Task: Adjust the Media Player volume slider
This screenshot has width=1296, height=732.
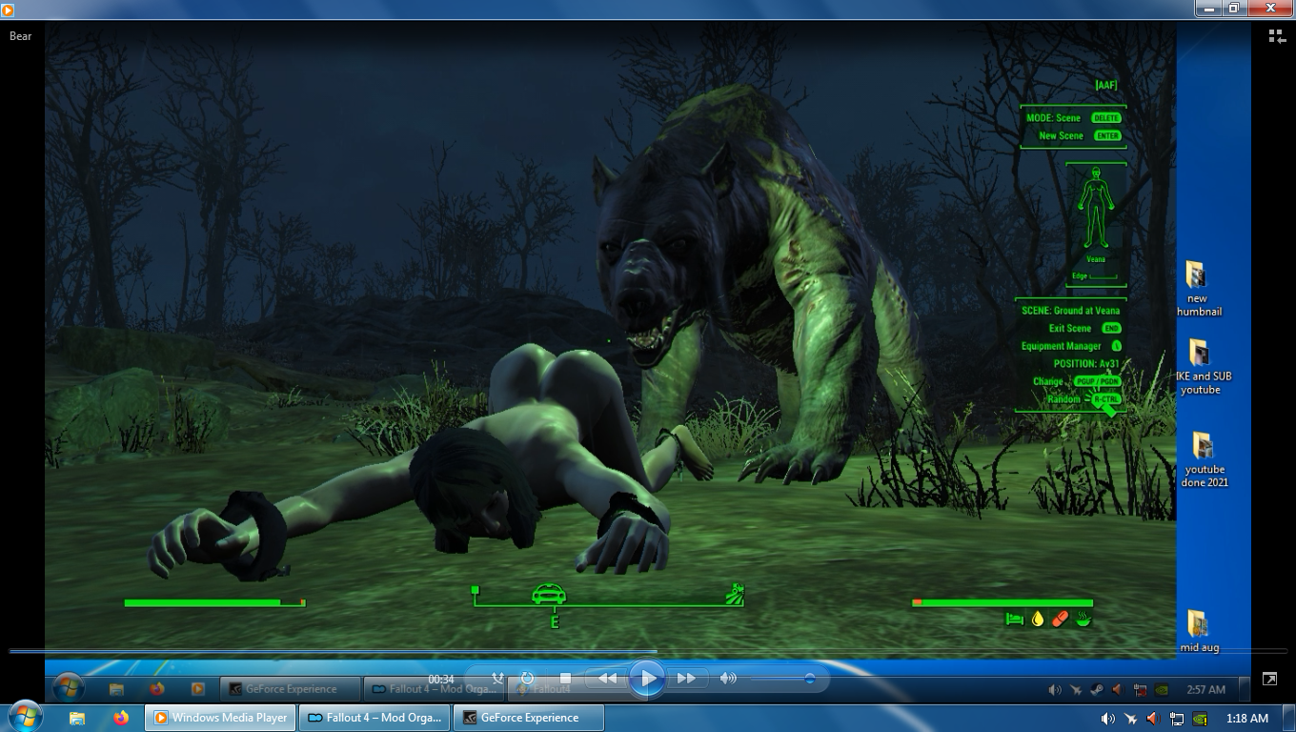Action: point(782,679)
